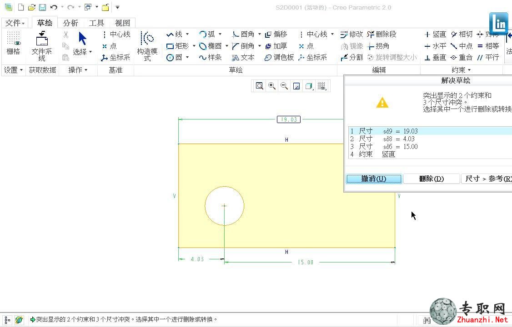Image resolution: width=512 pixels, height=327 pixels.
Task: Open the 线 tool dropdown arrow
Action: [x=187, y=34]
